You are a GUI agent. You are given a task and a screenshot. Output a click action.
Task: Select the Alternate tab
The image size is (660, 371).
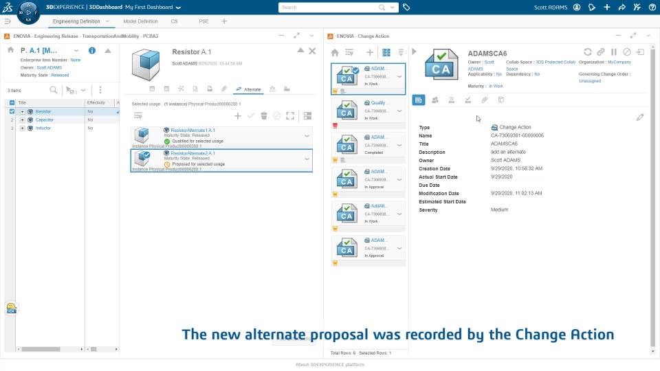click(x=248, y=89)
